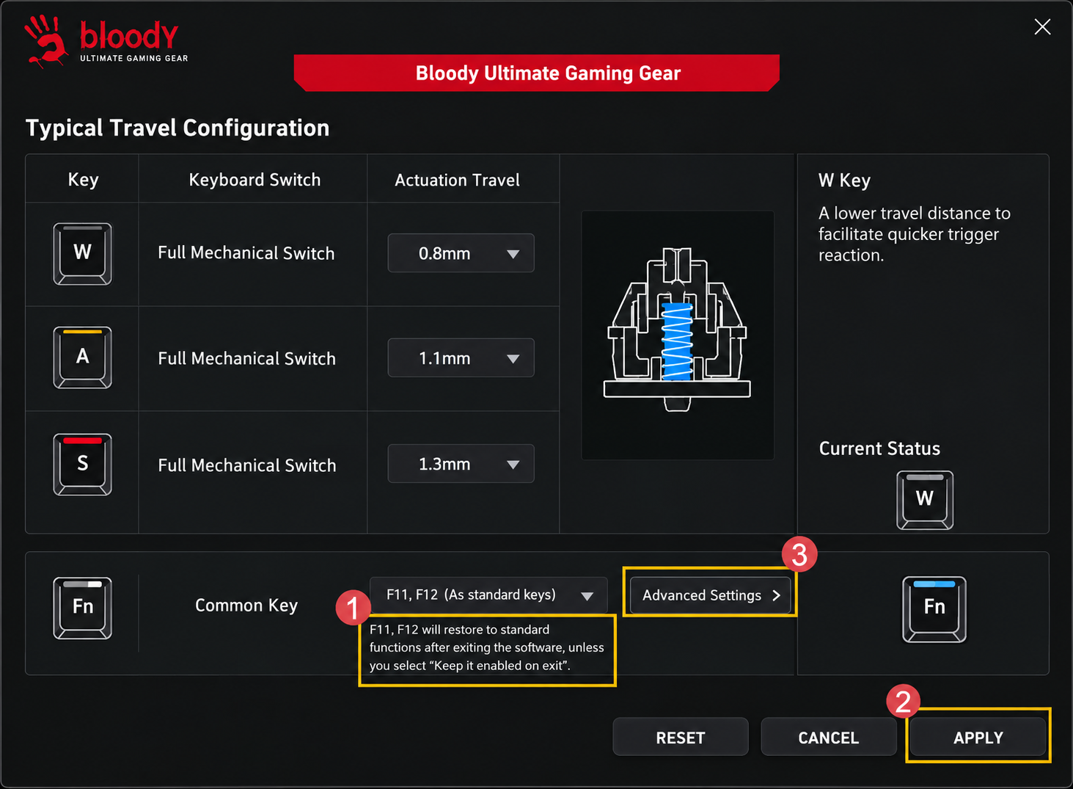Open the 1.3mm actuation travel dropdown
Viewport: 1073px width, 789px height.
click(461, 464)
